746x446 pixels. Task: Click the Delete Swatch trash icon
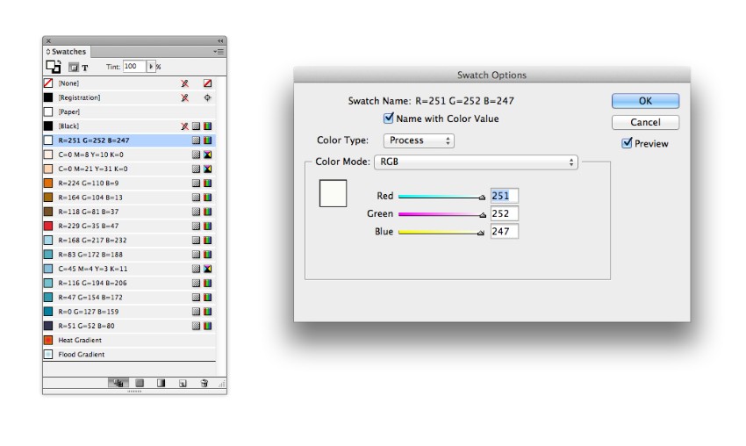click(x=204, y=383)
